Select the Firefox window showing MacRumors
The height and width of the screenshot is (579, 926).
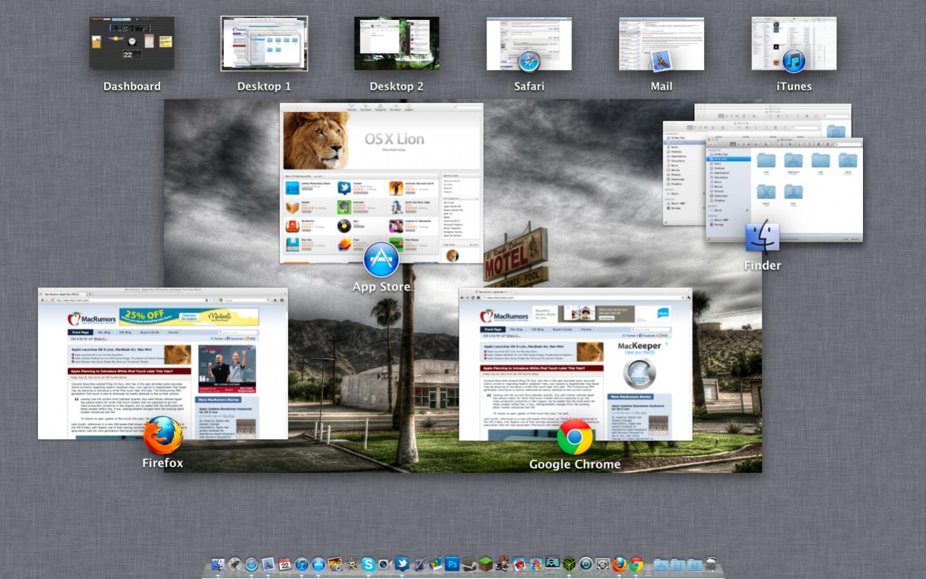point(163,363)
